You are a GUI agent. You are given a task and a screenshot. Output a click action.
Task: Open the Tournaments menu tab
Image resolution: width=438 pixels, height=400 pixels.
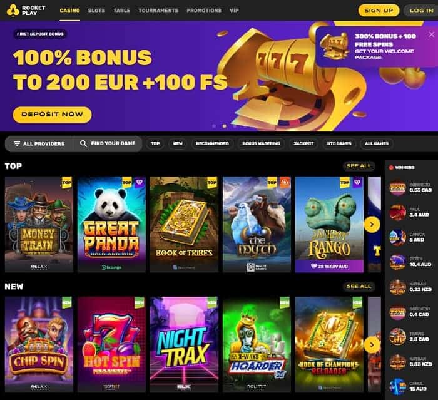coord(158,11)
